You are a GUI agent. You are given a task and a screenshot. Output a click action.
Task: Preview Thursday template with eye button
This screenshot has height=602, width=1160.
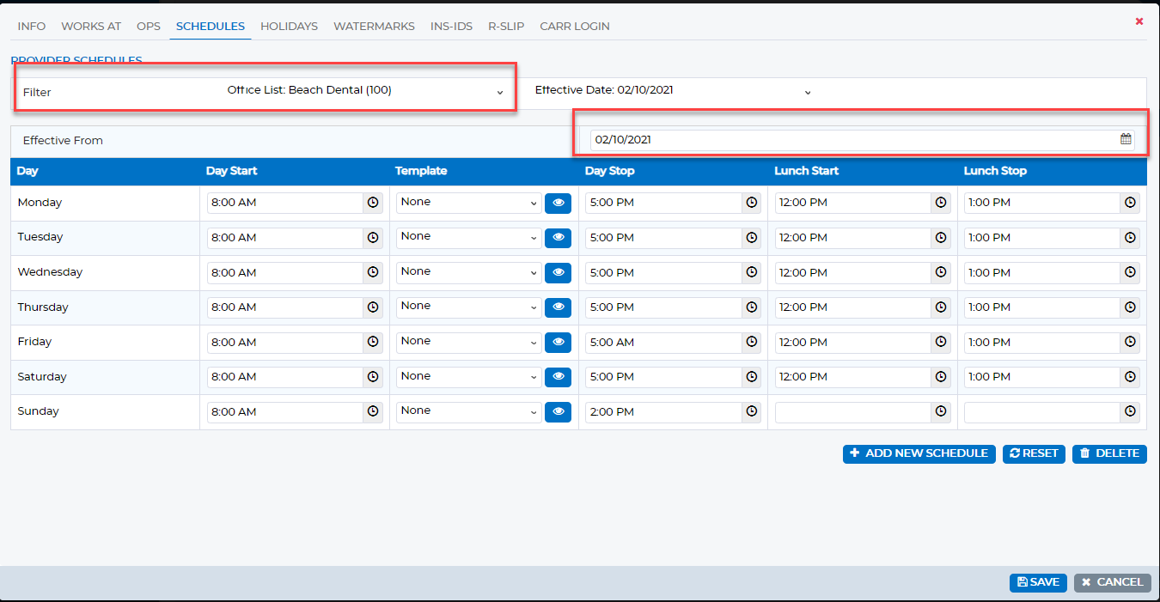559,307
